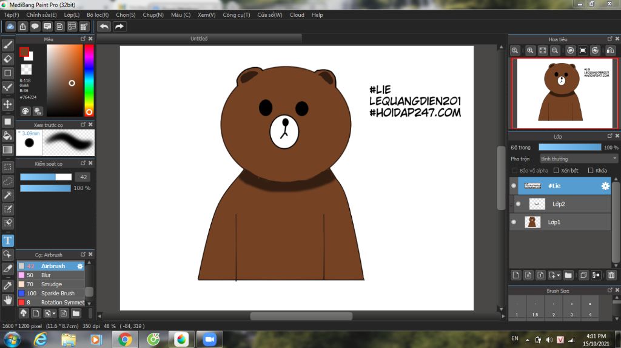Screen dimensions: 621x348
Task: Open the Bộ lọc(R) menu
Action: [x=98, y=15]
